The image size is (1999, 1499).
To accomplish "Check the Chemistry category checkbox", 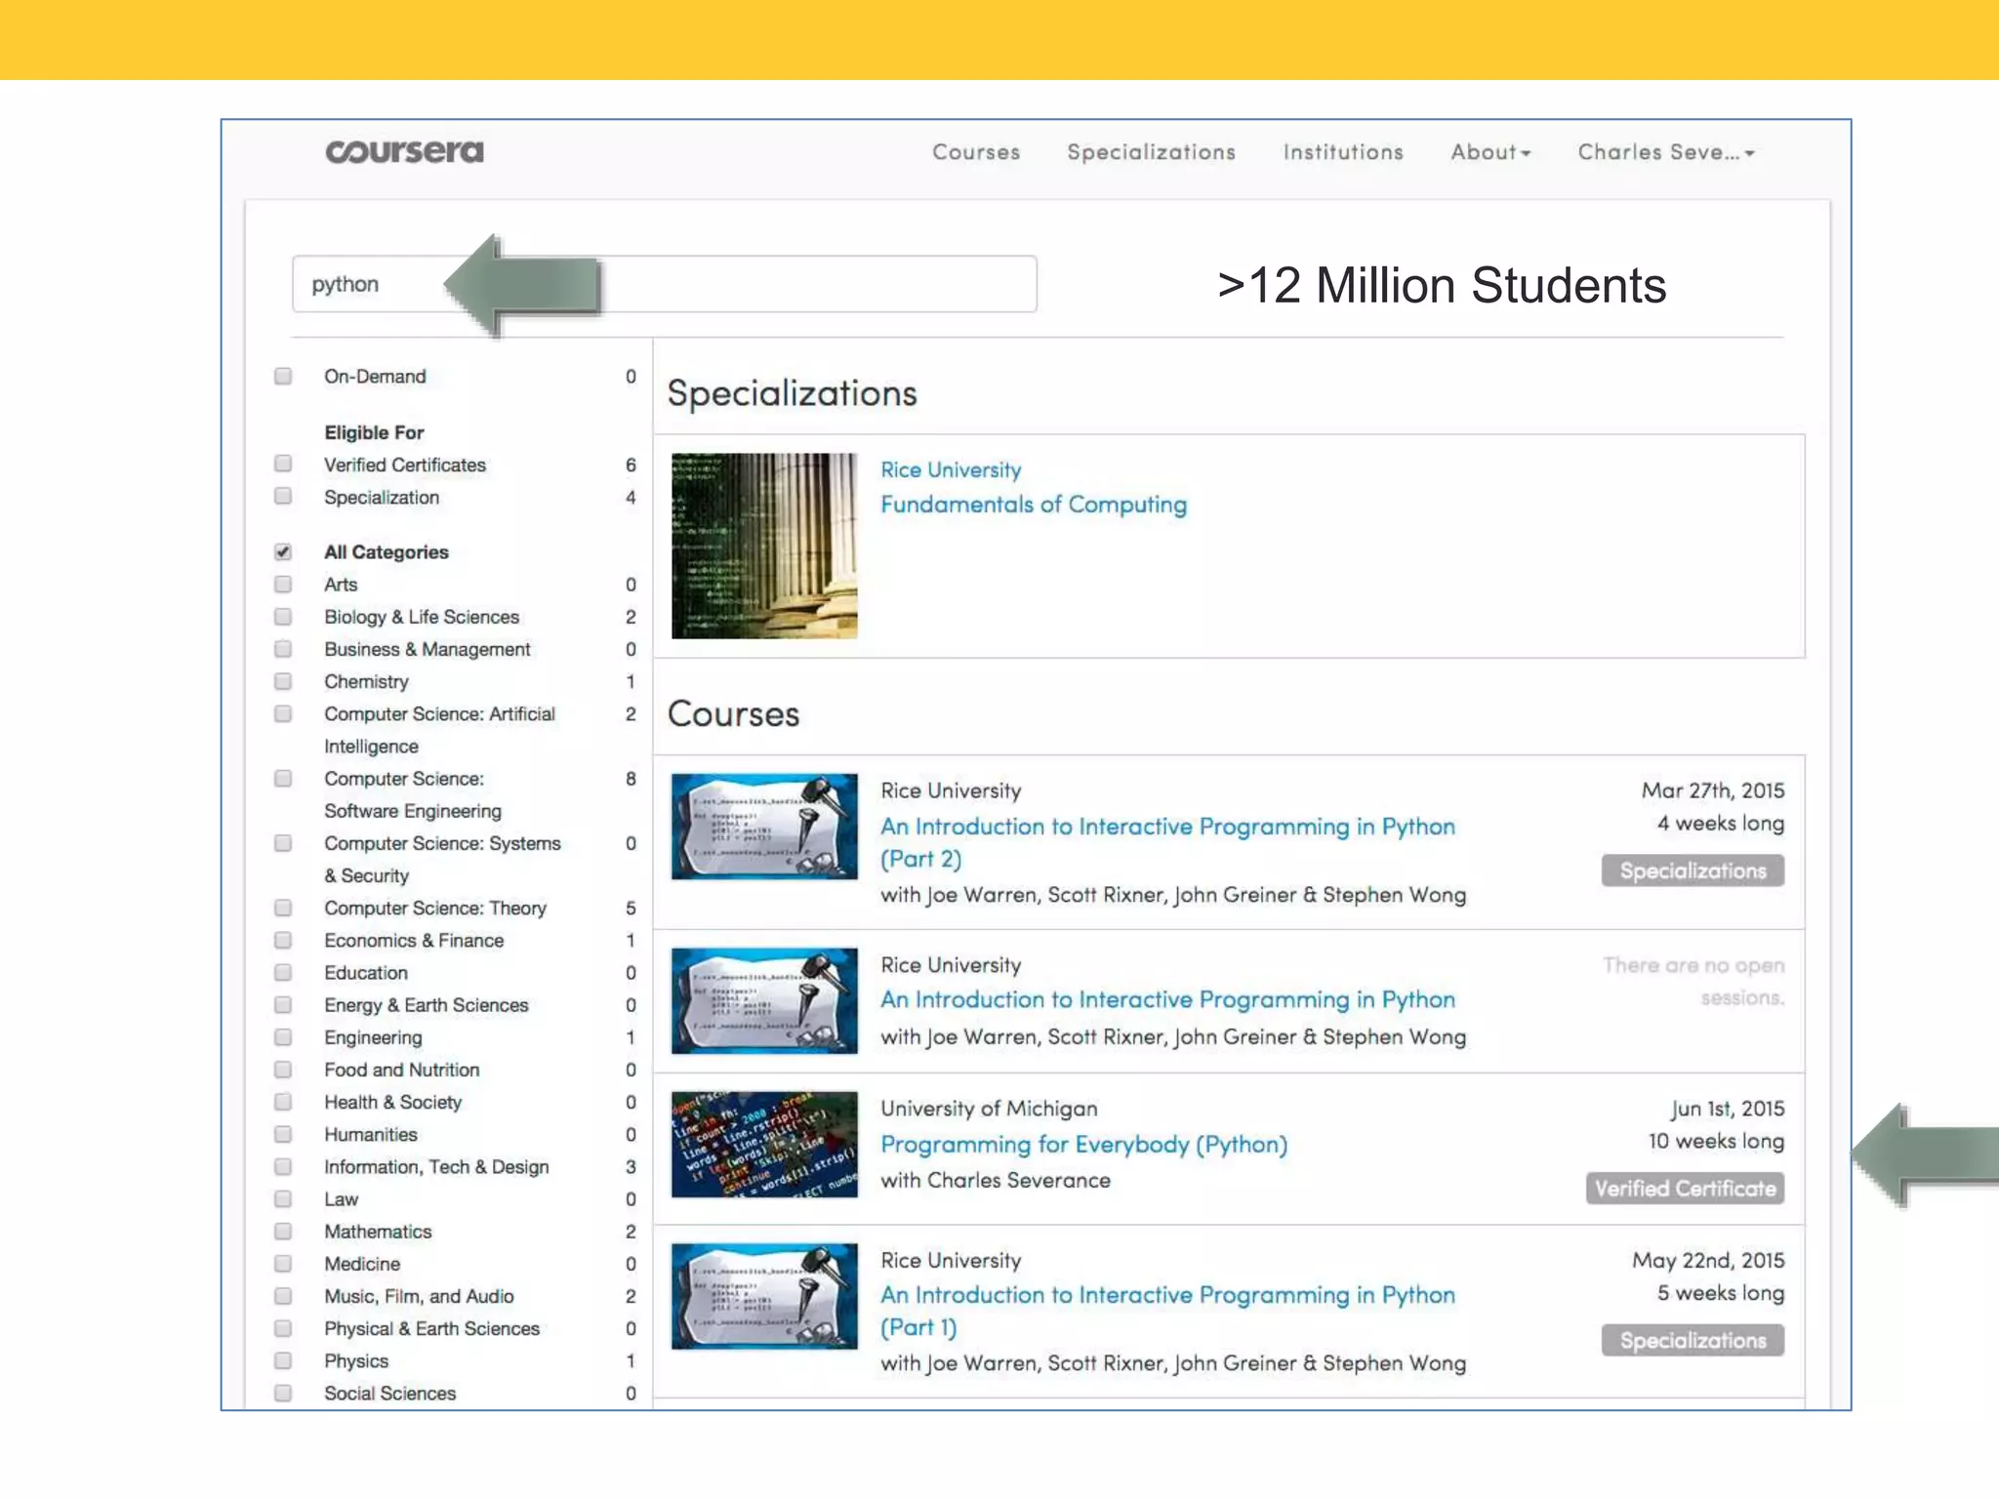I will coord(283,681).
